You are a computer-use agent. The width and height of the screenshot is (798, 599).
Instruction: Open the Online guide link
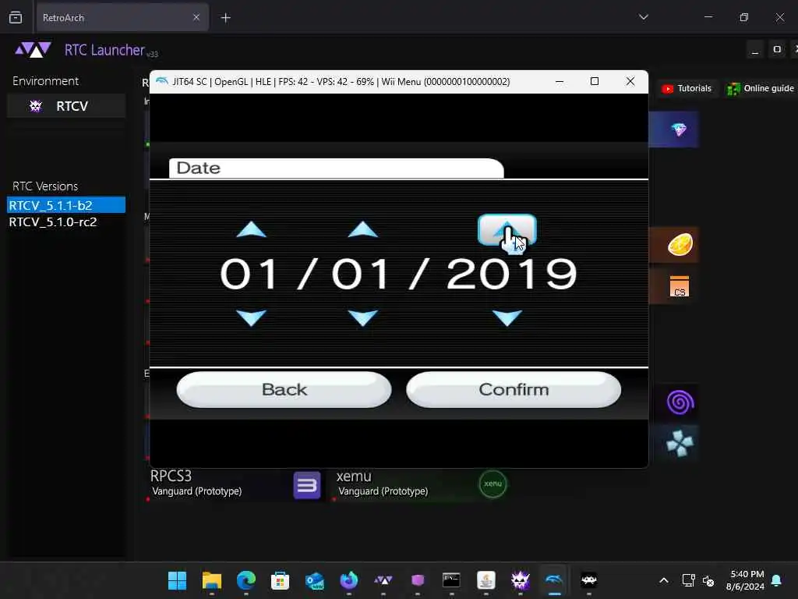761,89
